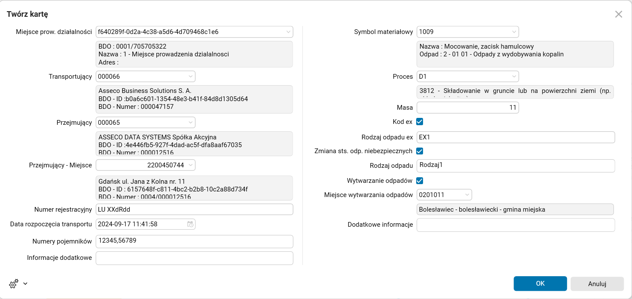Open the Miejsce wytwarzania odpadów dropdown
The image size is (632, 299).
click(x=467, y=194)
